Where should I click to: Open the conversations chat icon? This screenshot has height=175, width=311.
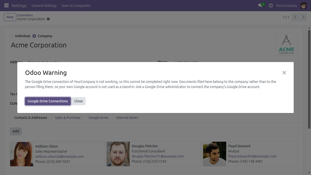tap(260, 5)
